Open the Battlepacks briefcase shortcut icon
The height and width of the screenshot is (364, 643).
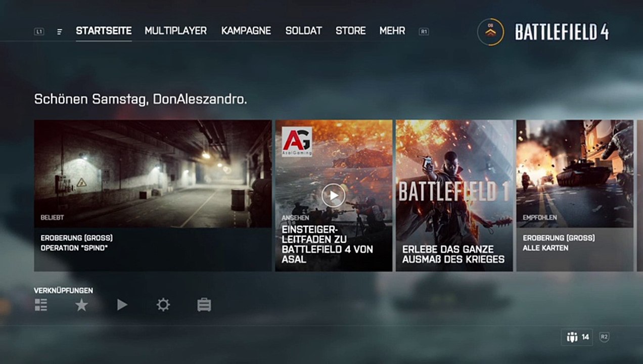[x=204, y=304]
